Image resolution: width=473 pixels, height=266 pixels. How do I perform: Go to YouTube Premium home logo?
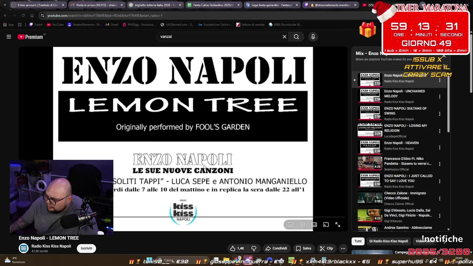[31, 37]
